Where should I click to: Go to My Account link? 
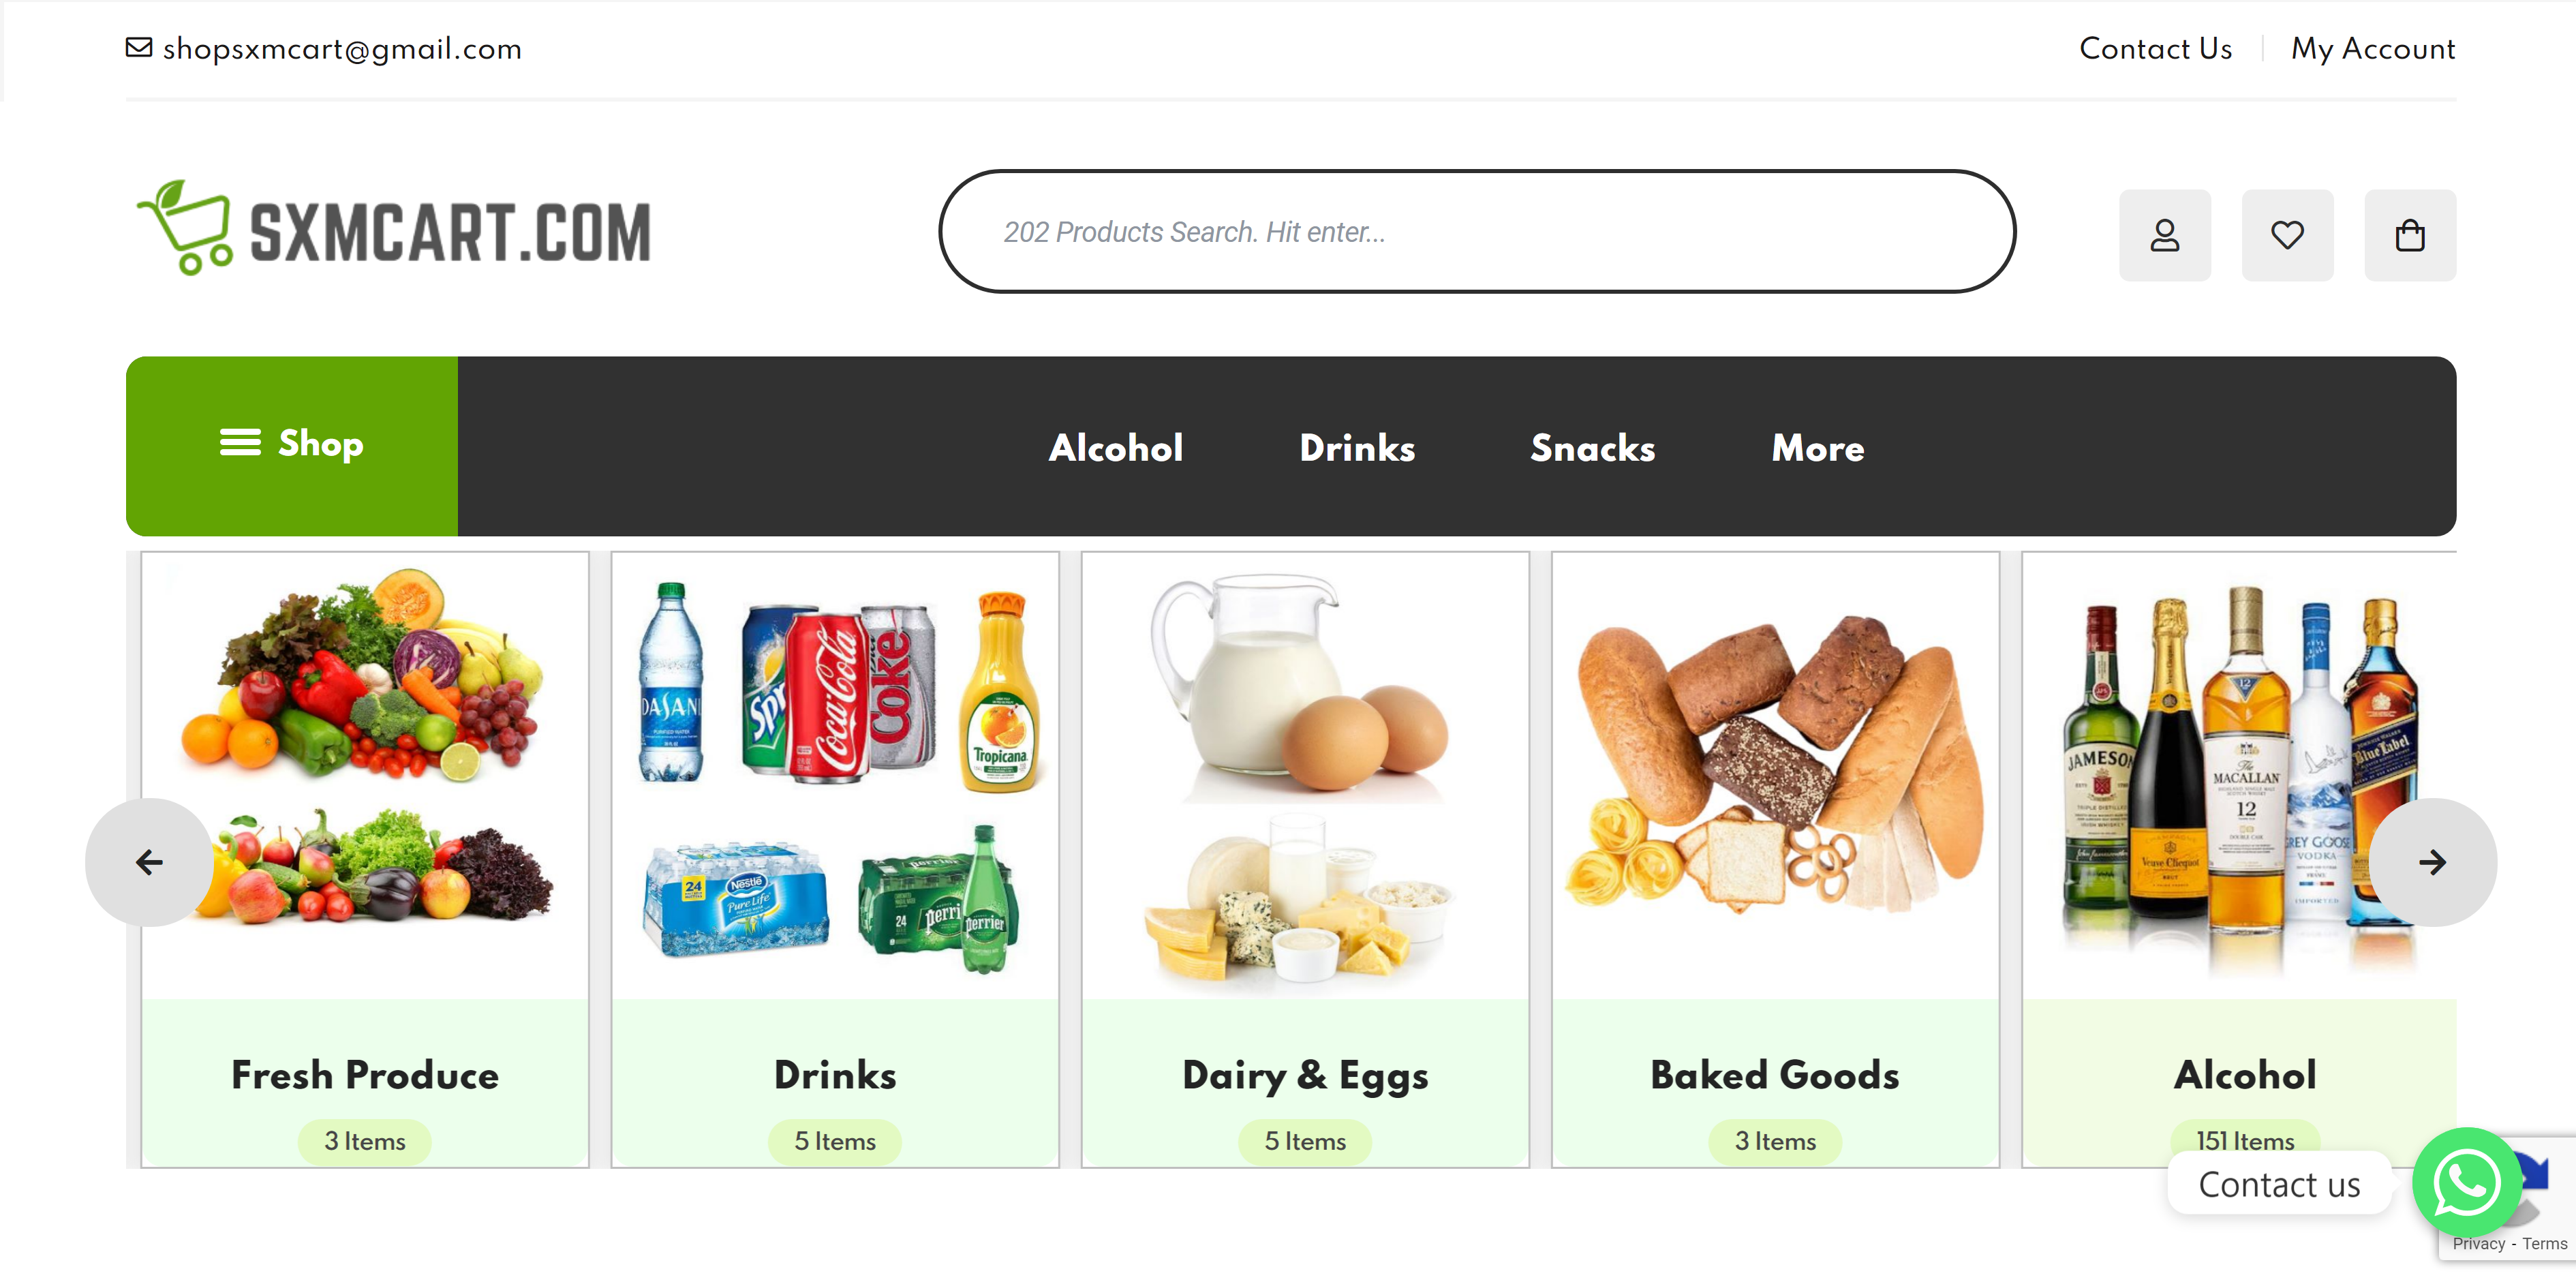pos(2372,48)
